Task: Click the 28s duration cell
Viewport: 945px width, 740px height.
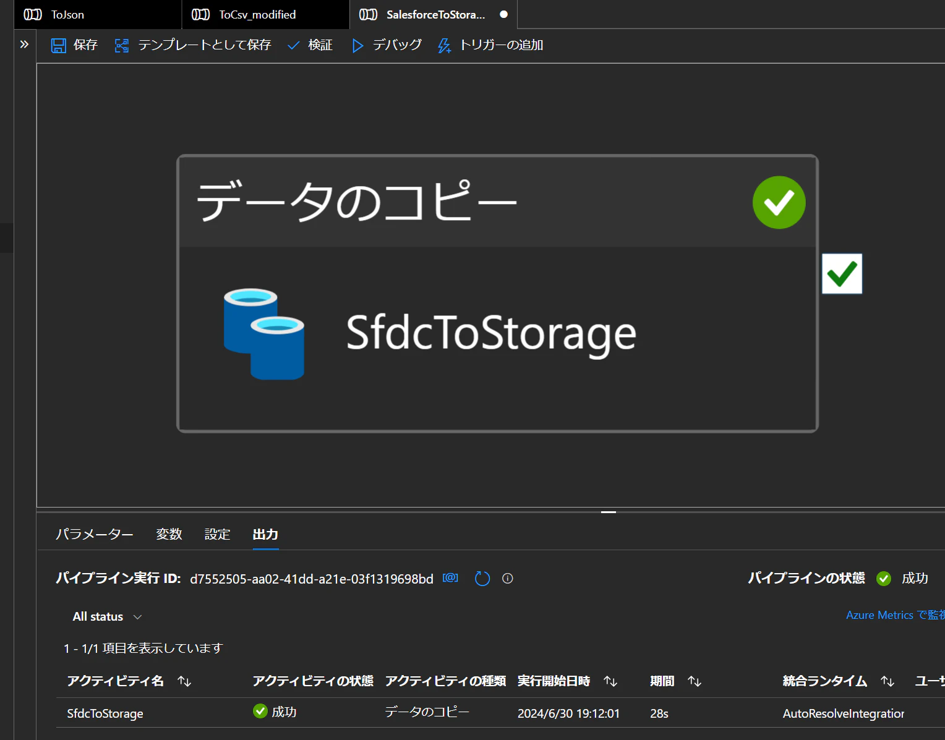Action: [659, 713]
